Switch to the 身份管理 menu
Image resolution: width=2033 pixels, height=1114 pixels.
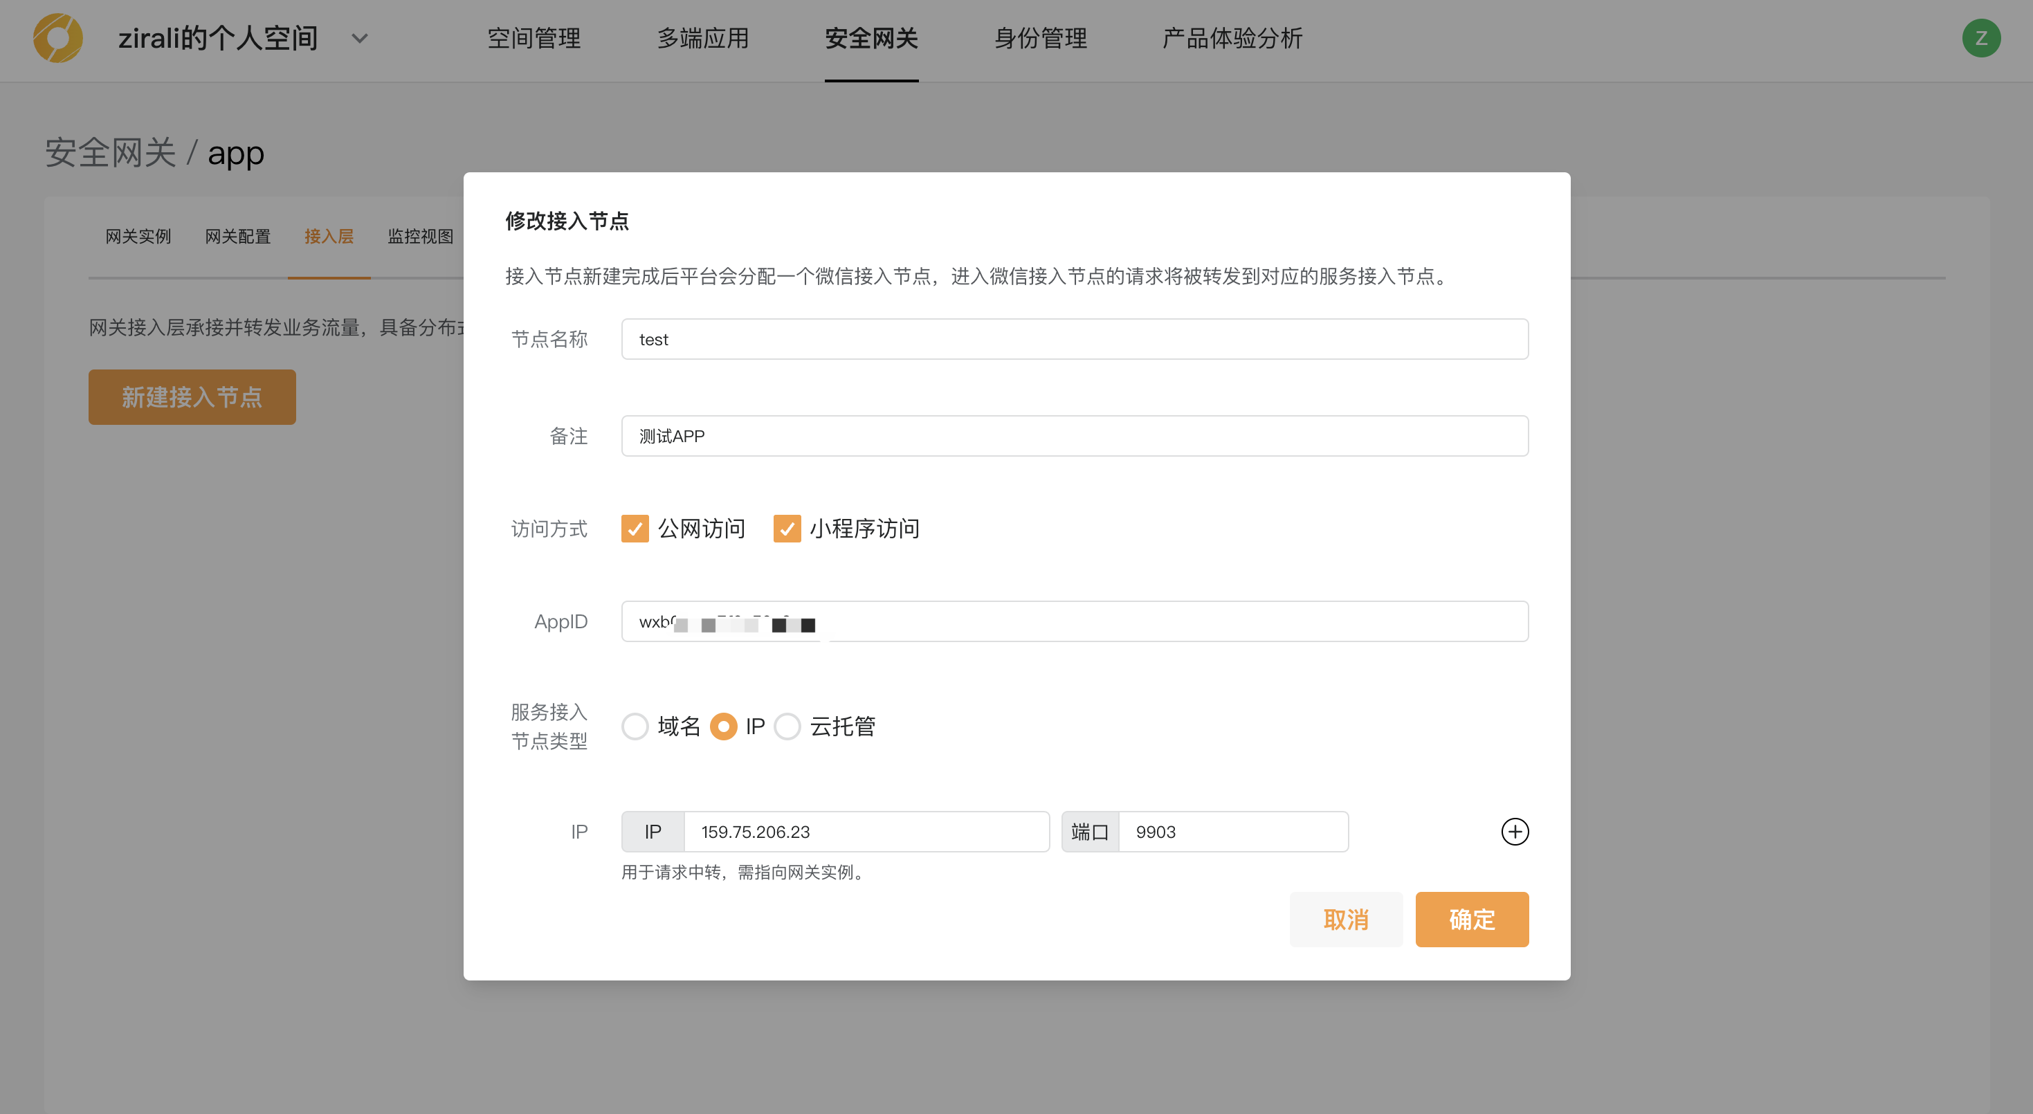coord(1040,38)
